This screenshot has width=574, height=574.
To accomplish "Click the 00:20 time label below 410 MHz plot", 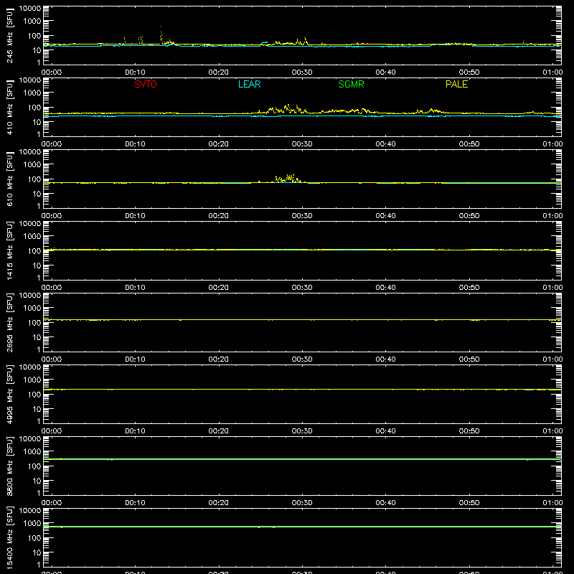I will 219,144.
